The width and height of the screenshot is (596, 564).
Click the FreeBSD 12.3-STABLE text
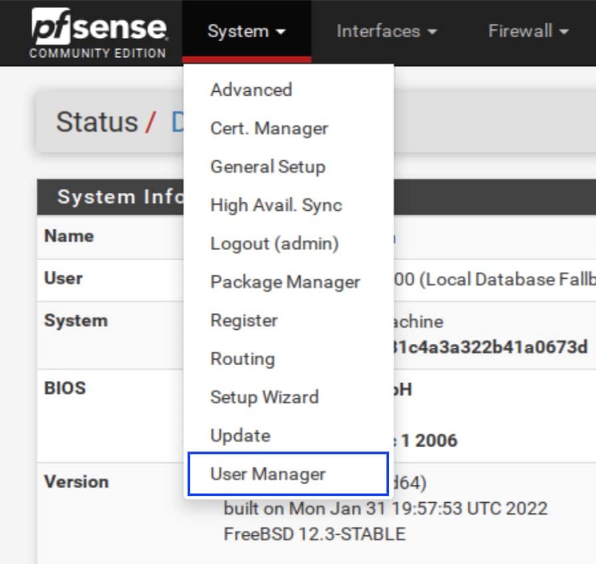(315, 534)
